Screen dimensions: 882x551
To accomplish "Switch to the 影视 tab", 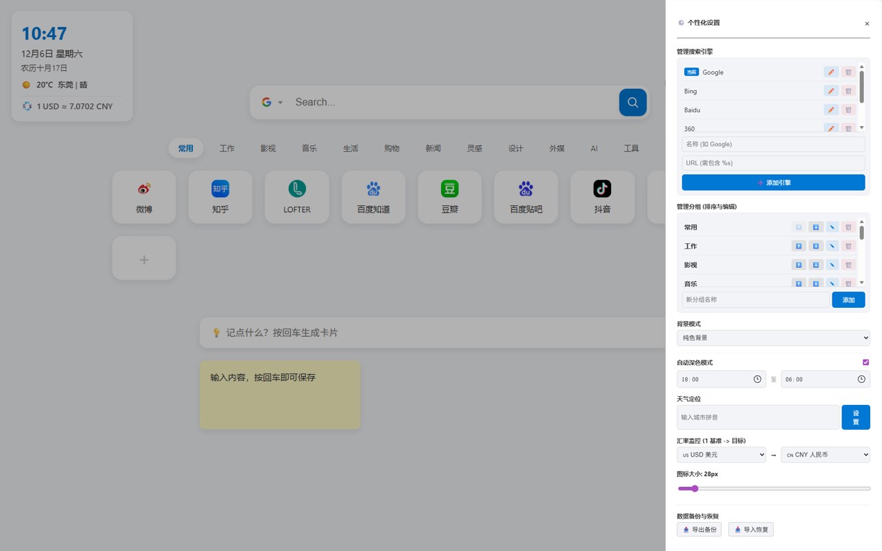I will [x=268, y=148].
